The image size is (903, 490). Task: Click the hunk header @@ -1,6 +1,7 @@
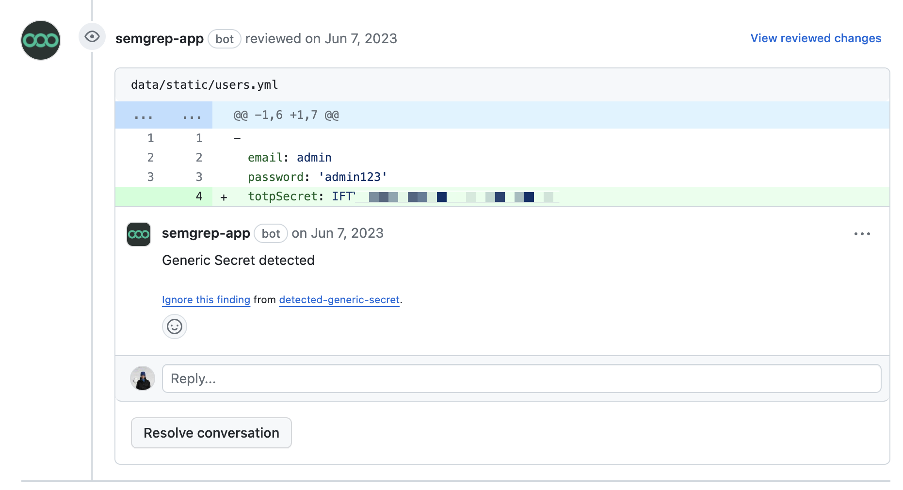click(285, 114)
